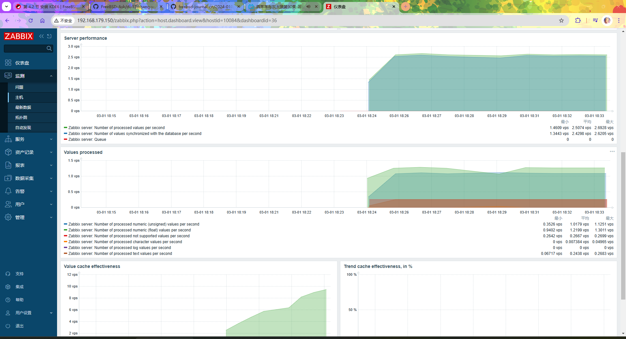This screenshot has height=339, width=626.
Task: Click the browser address bar URL
Action: pos(177,21)
